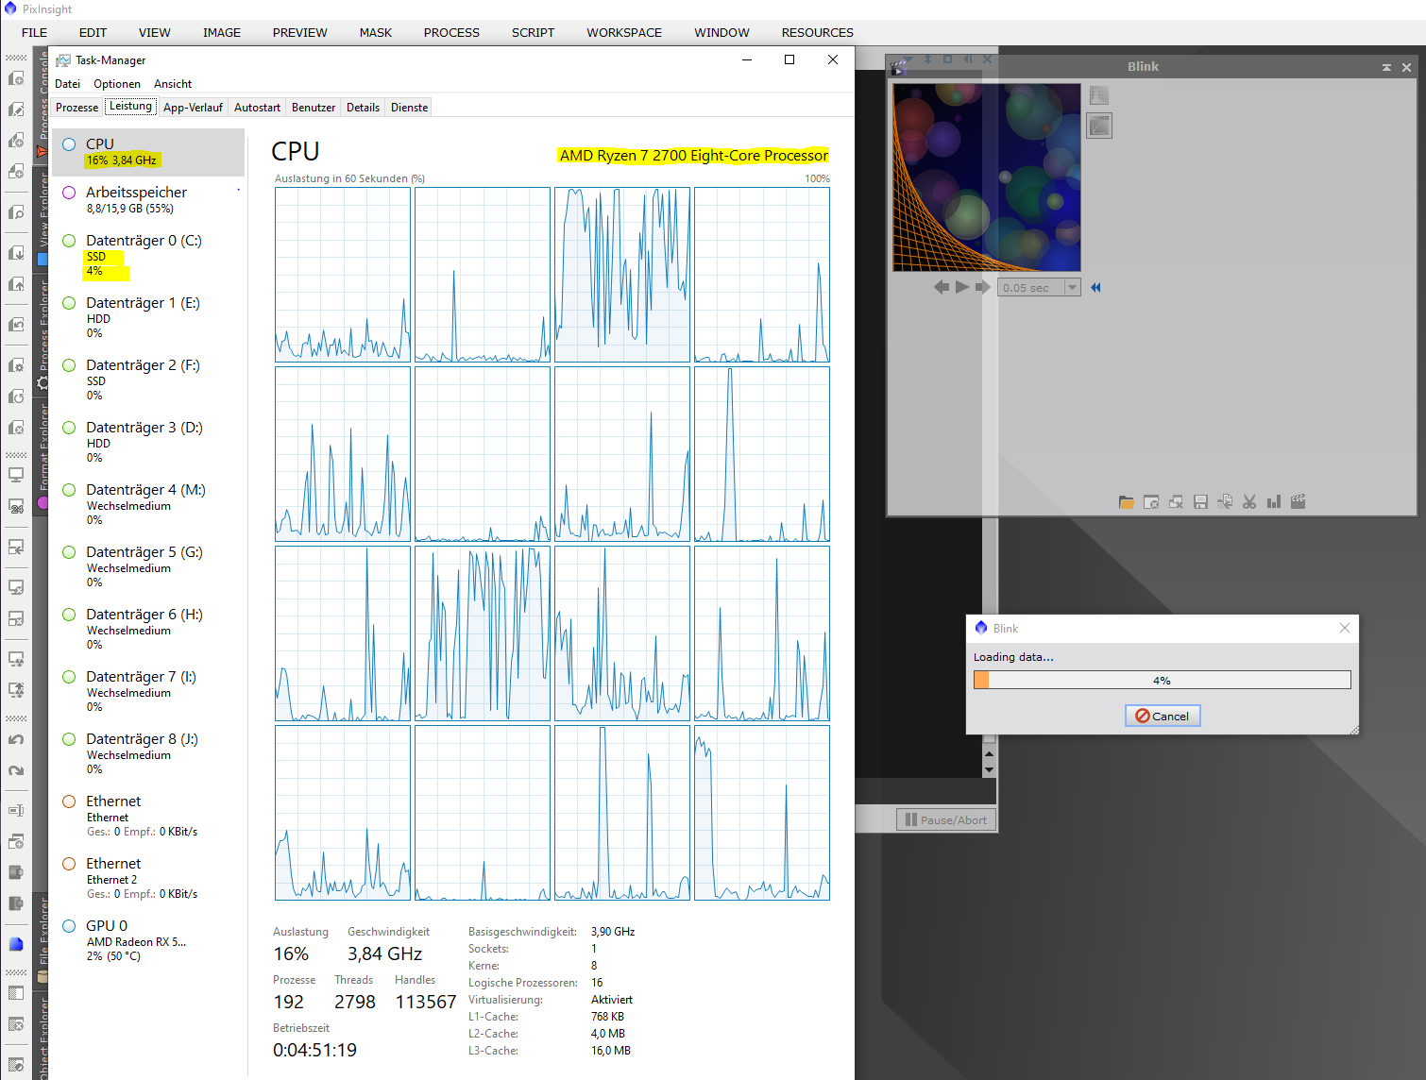Image resolution: width=1426 pixels, height=1080 pixels.
Task: Open the Datei menu in Task-Manager
Action: click(x=68, y=84)
